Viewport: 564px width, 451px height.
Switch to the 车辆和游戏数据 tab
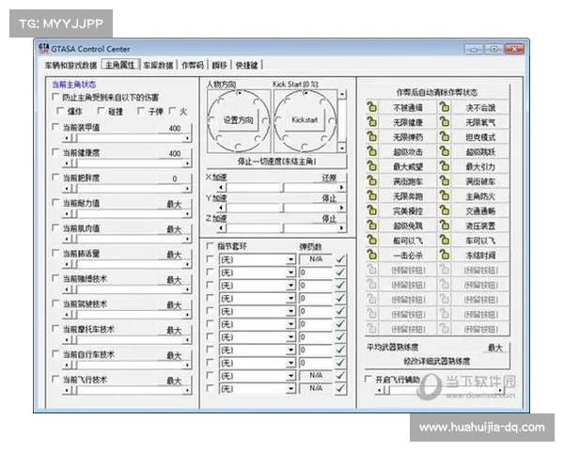[x=70, y=65]
